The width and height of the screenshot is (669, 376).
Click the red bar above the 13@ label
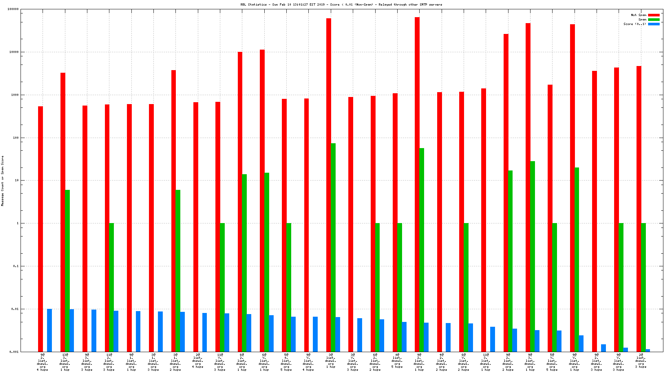coord(63,212)
